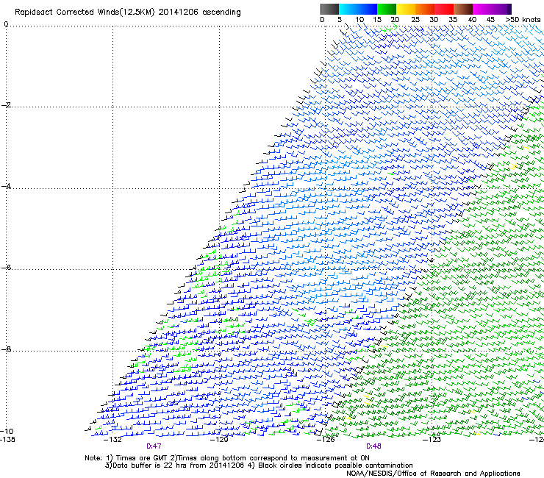
Task: Click the '35' label under the color bar
Action: click(453, 20)
